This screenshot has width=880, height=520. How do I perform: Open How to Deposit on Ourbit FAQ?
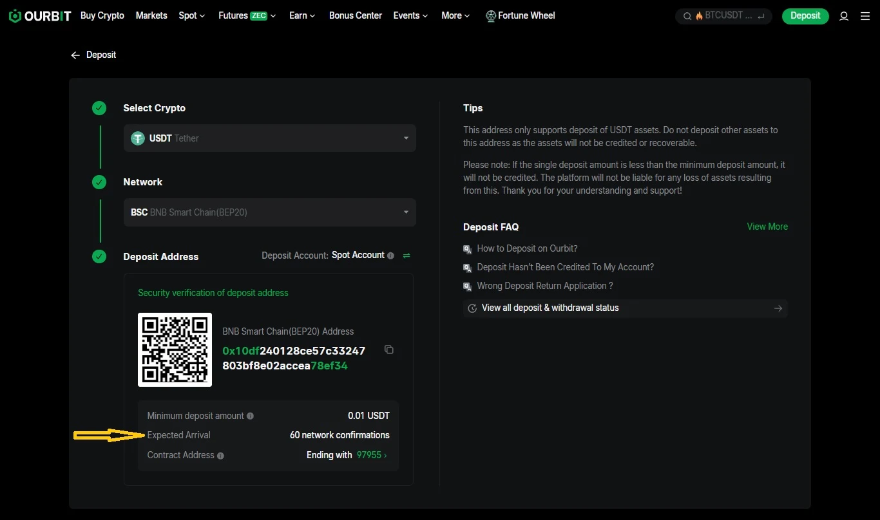[x=527, y=248]
